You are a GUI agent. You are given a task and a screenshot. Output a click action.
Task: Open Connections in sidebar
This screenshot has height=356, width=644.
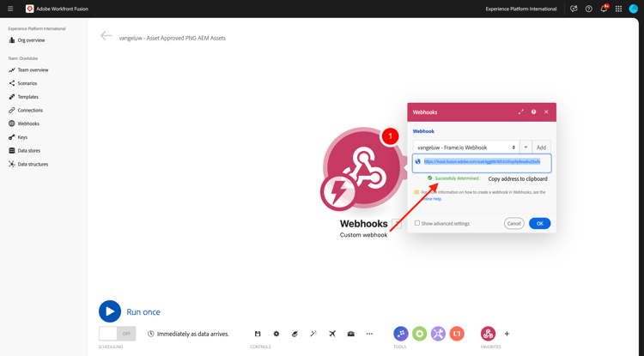pyautogui.click(x=26, y=111)
